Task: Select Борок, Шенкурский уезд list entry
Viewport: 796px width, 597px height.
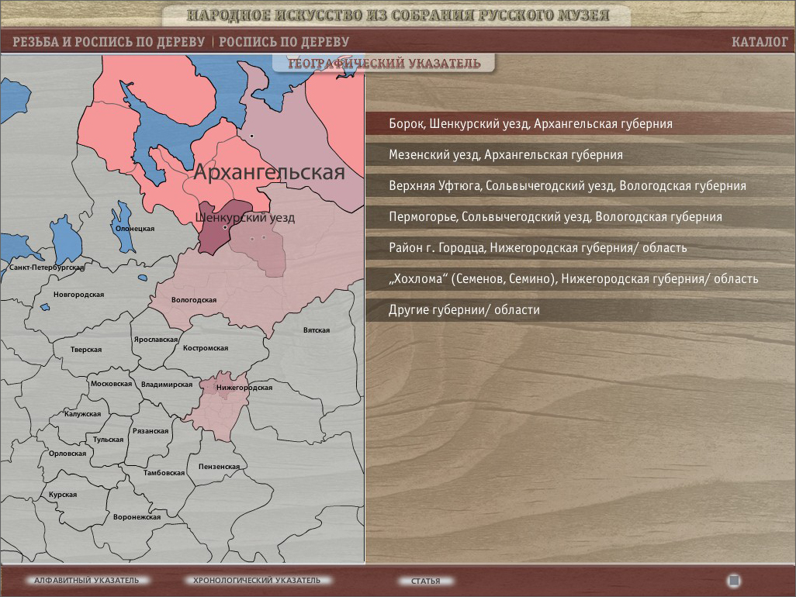Action: (x=531, y=124)
